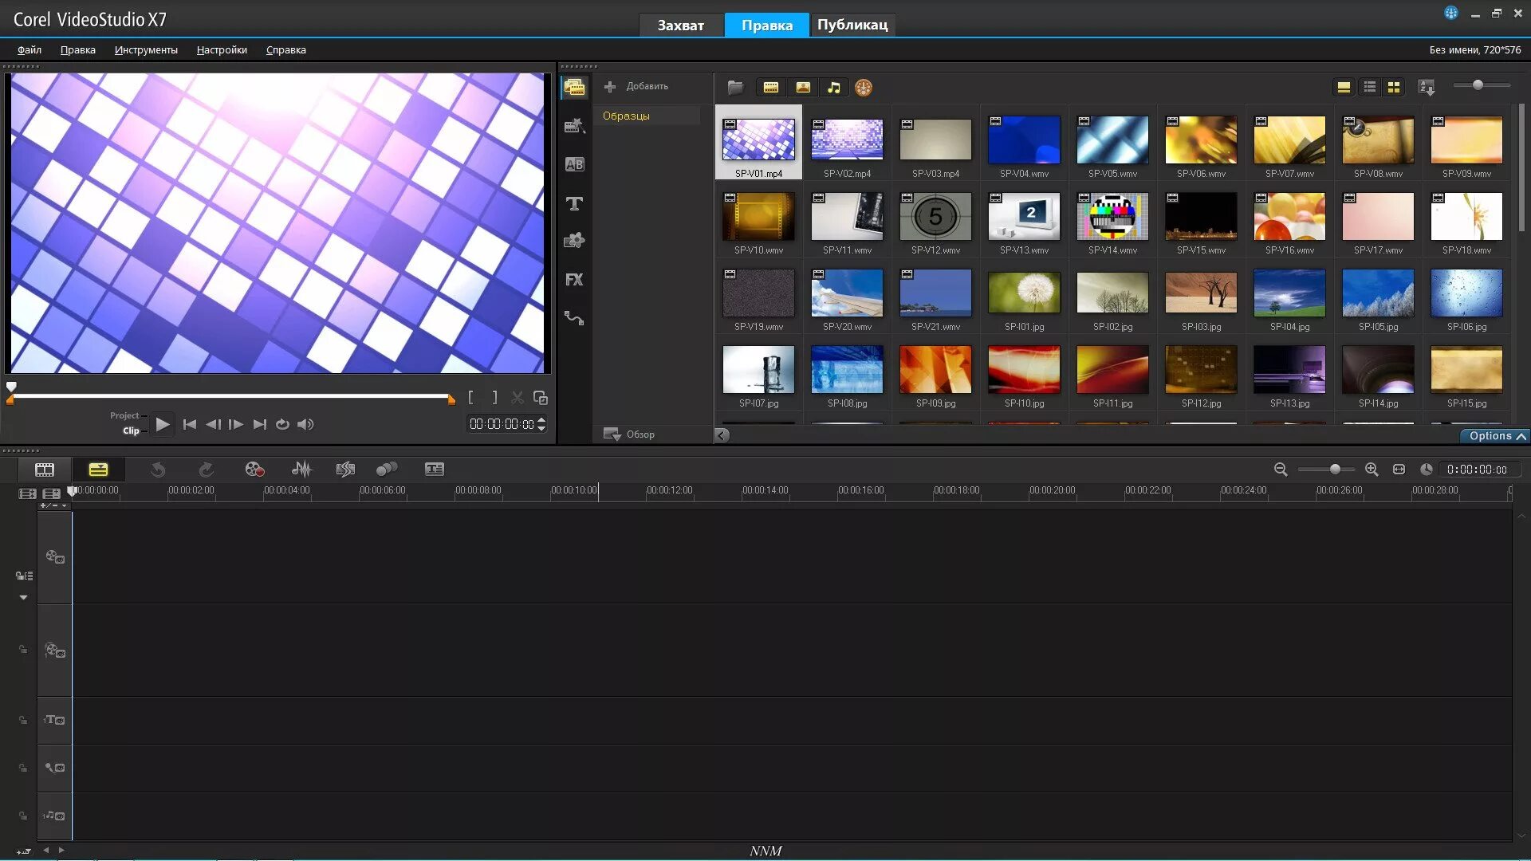Image resolution: width=1531 pixels, height=861 pixels.
Task: Open the Title library panel
Action: [x=574, y=203]
